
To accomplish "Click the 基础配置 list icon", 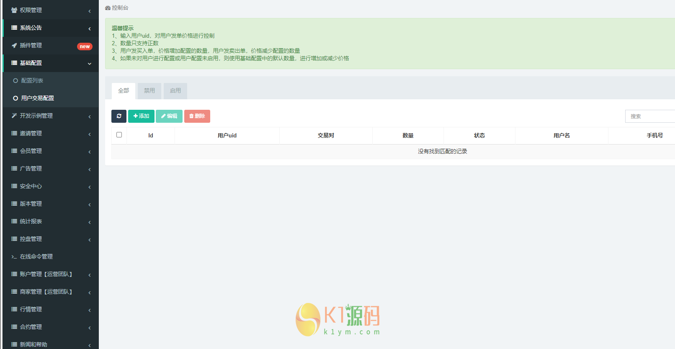I will 14,63.
